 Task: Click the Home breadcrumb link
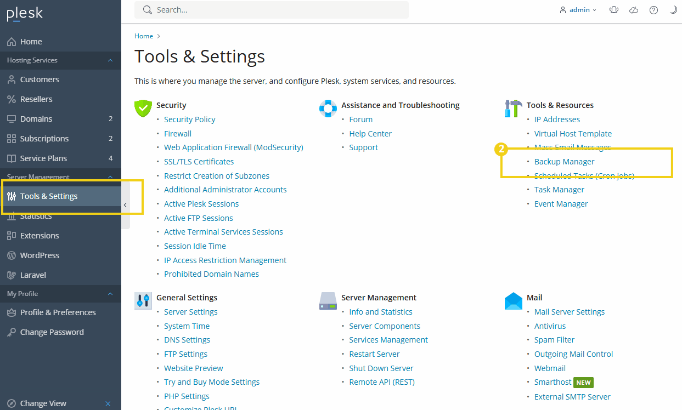click(144, 36)
